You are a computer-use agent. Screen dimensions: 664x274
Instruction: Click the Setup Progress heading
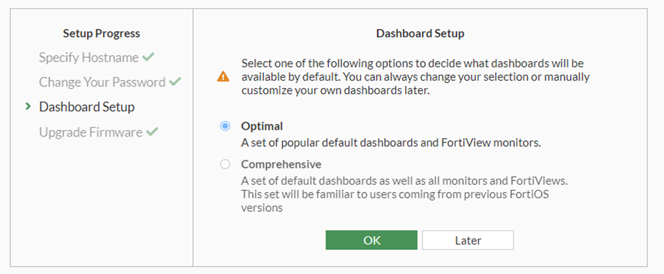pos(101,33)
